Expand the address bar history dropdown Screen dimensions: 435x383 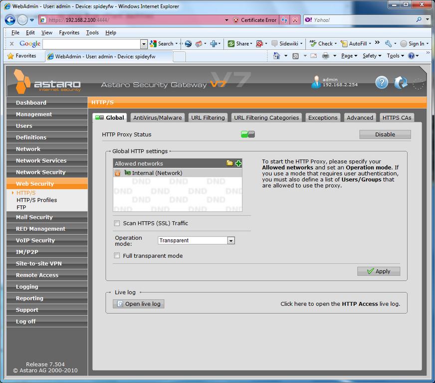click(226, 20)
